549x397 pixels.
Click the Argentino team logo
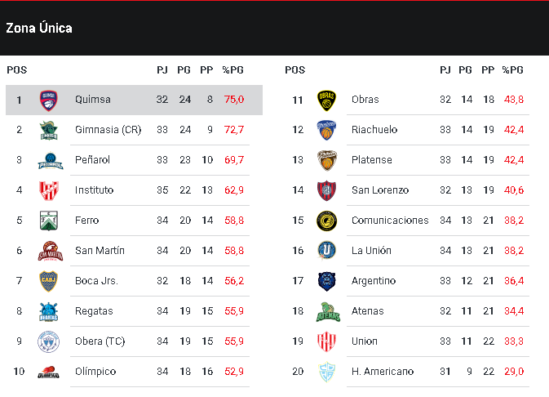pyautogui.click(x=326, y=281)
